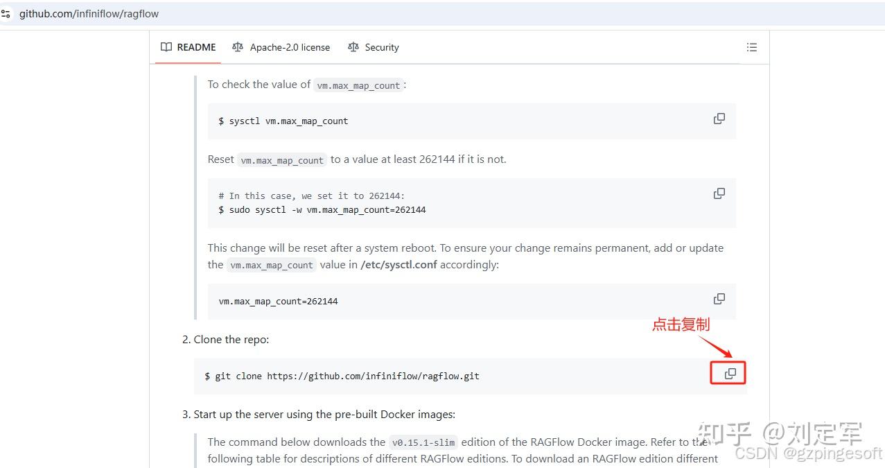Screen dimensions: 885x468
Task: Open the Security tab
Action: tap(382, 47)
